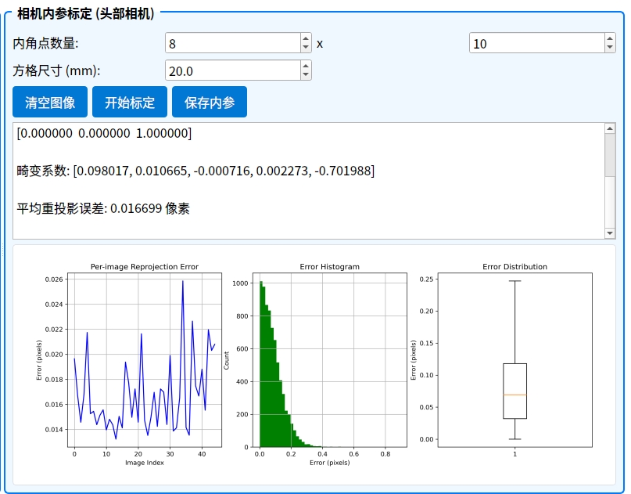631x494 pixels.
Task: Select the Error Distribution box plot
Action: [514, 360]
